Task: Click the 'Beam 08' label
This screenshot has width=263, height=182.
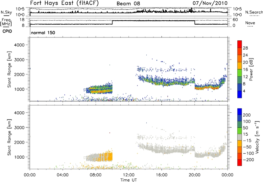Action: [128, 4]
